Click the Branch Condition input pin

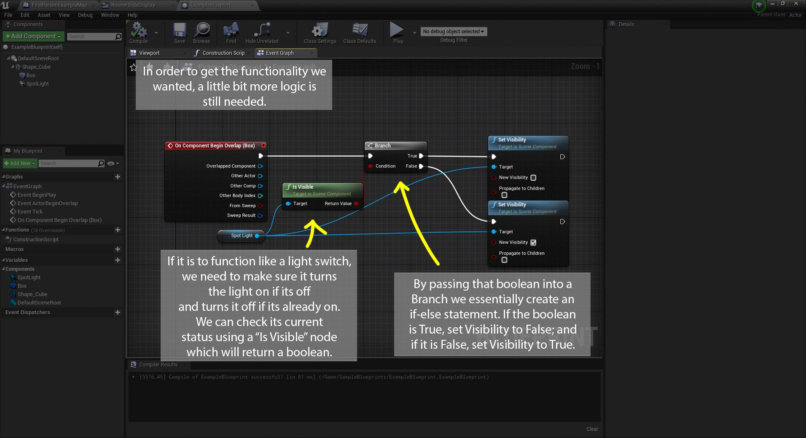(371, 166)
